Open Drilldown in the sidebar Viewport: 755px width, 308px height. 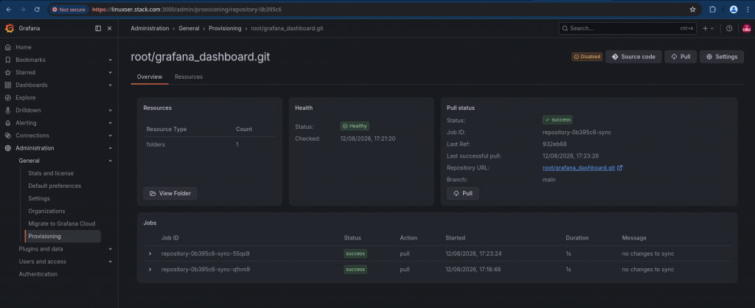28,111
